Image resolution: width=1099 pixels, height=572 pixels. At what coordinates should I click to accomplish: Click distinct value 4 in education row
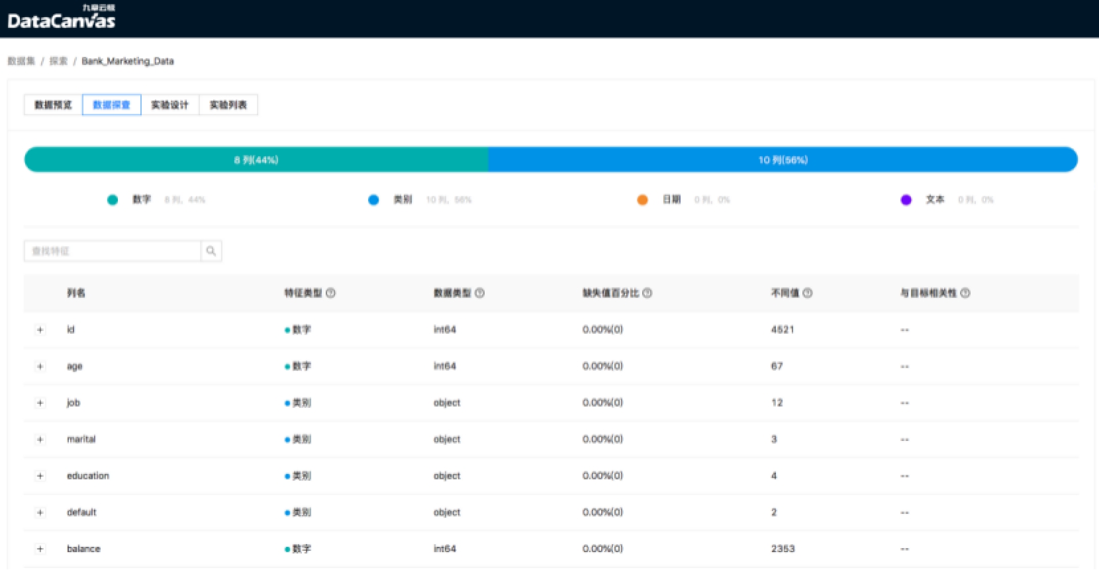click(x=774, y=475)
